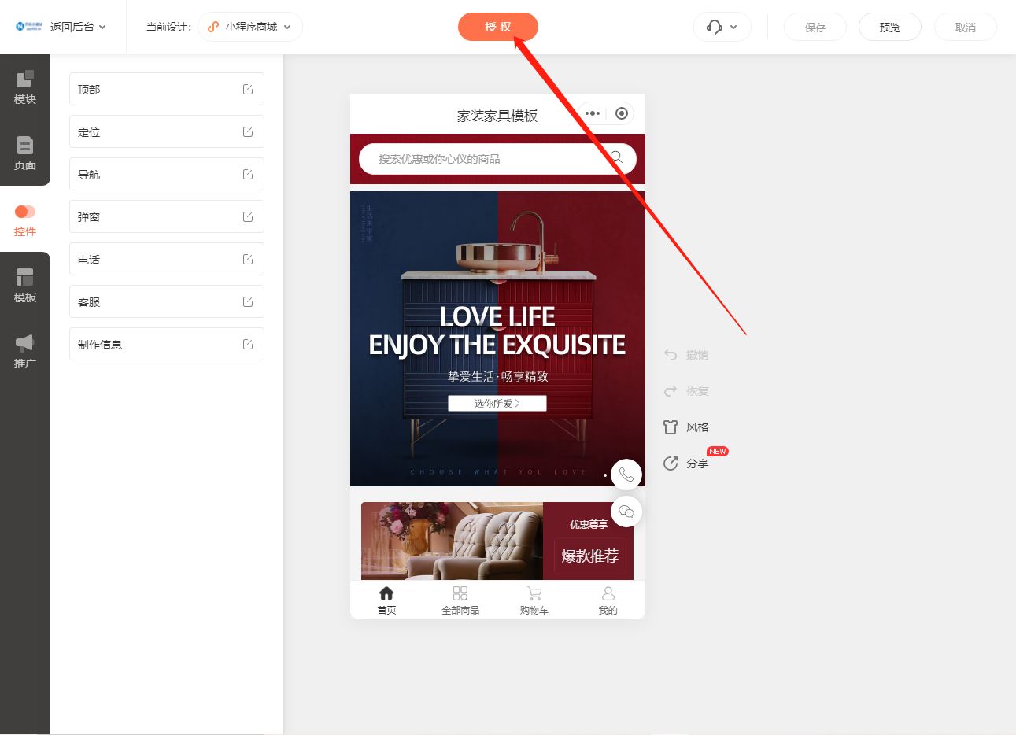Click the 撤销 undo option

686,355
